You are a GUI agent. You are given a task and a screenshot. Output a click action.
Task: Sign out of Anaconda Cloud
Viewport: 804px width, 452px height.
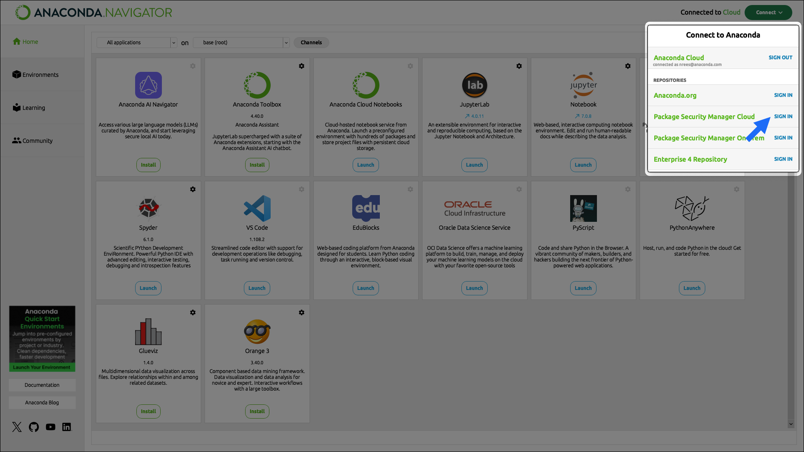780,58
